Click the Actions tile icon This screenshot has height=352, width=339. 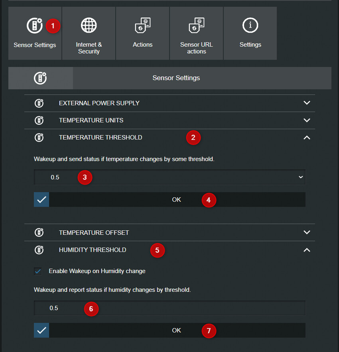pyautogui.click(x=143, y=25)
